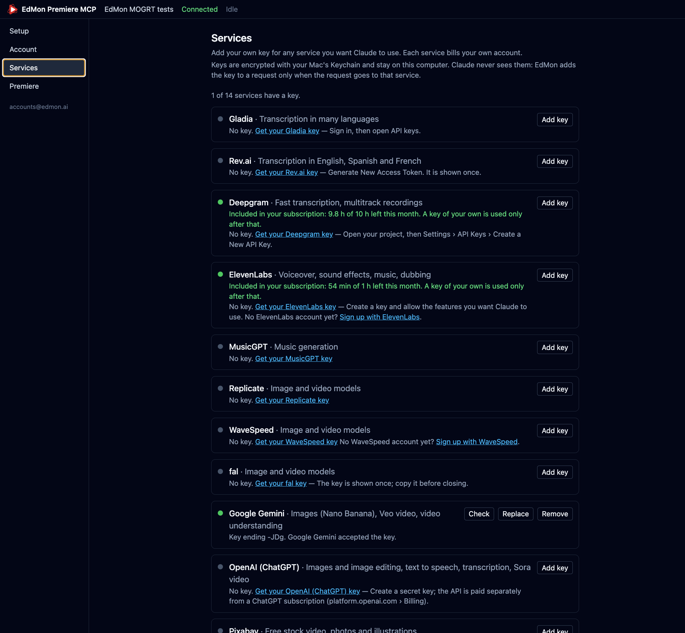Add key for OpenAI (ChatGPT)
Viewport: 685px width, 633px height.
[555, 568]
